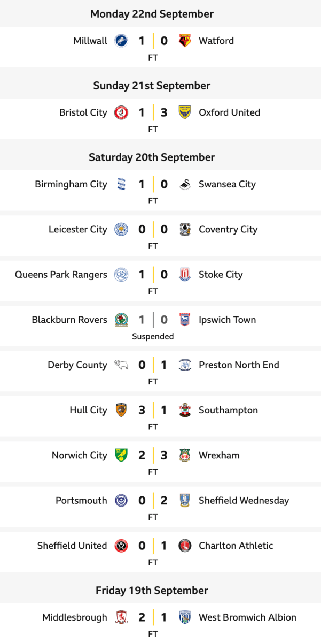Click the Watford club crest
The image size is (321, 642).
[x=184, y=41]
